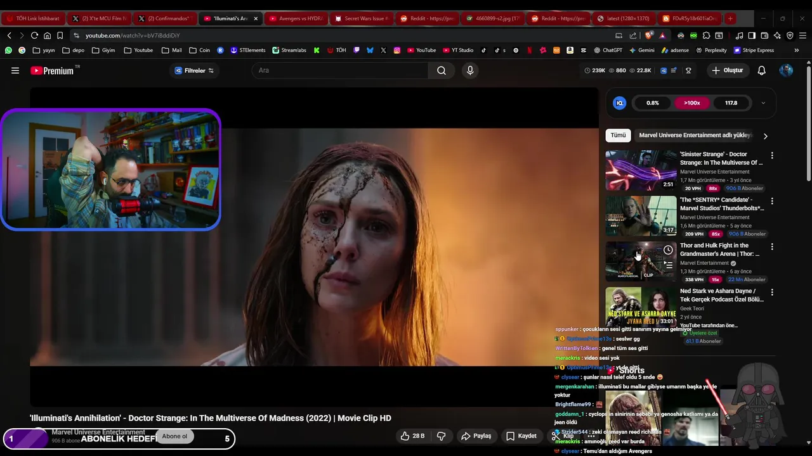Dislike the video with thumbs down
The width and height of the screenshot is (812, 456).
[x=441, y=436]
